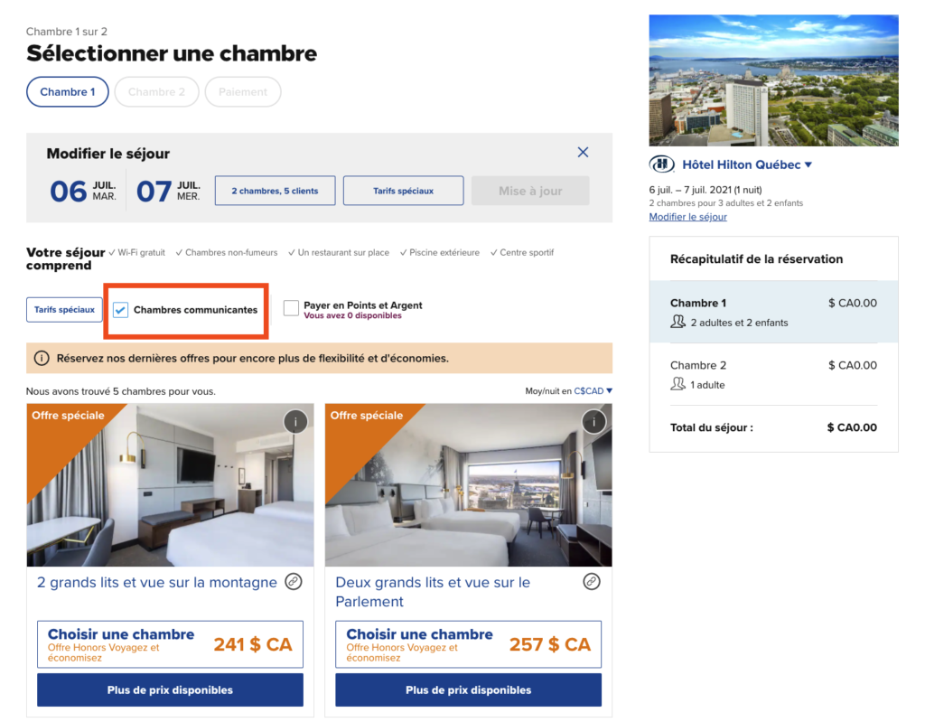Open the Modifier le séjour link in the sidebar
The image size is (925, 722).
pyautogui.click(x=687, y=216)
